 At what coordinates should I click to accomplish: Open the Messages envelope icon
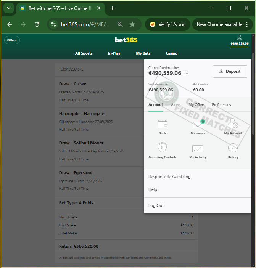click(198, 125)
